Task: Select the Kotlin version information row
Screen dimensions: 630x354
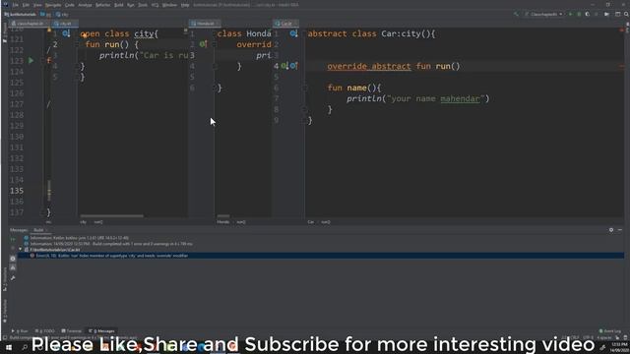Action: (79, 238)
